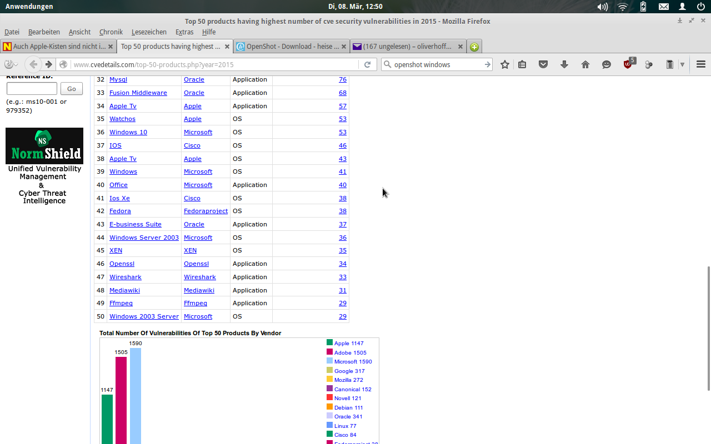Open the mail envelope indicator in the panel
Image resolution: width=711 pixels, height=444 pixels.
tap(664, 7)
